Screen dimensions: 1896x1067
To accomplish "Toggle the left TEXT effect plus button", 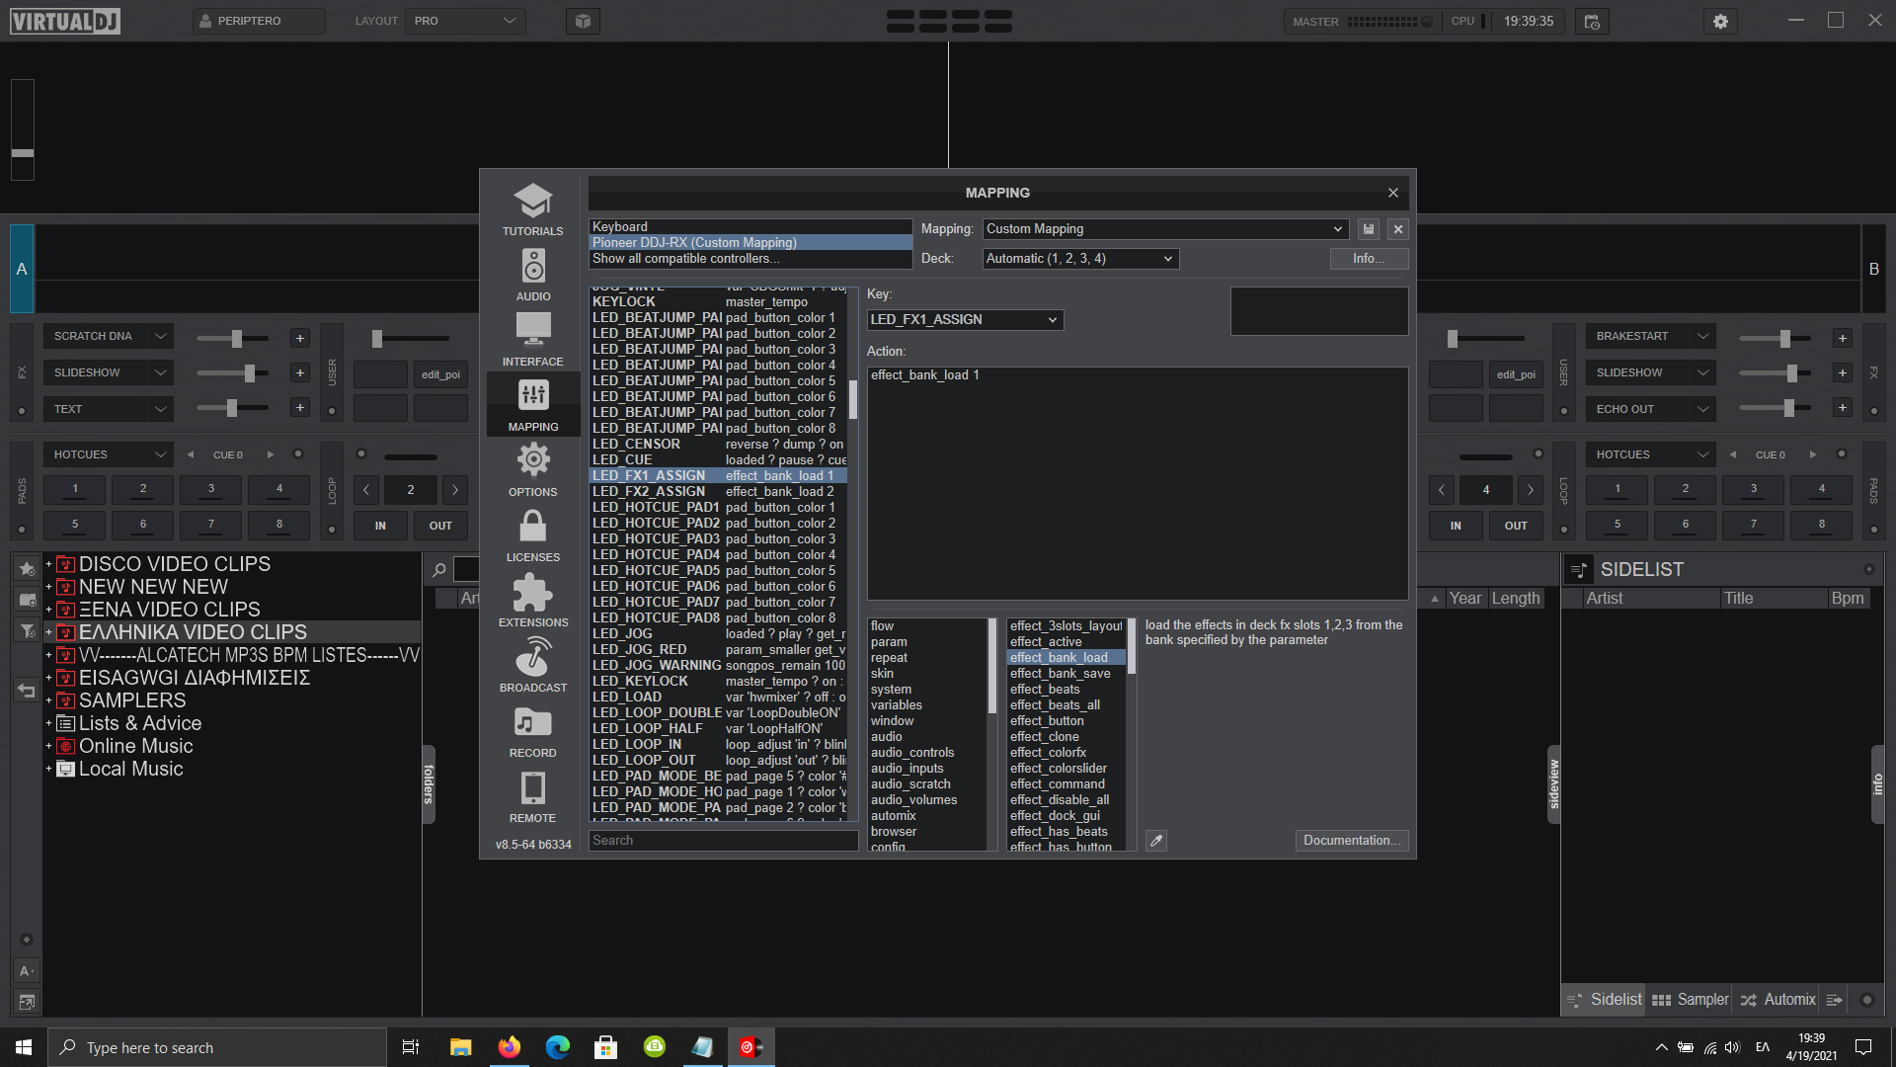I will [300, 408].
